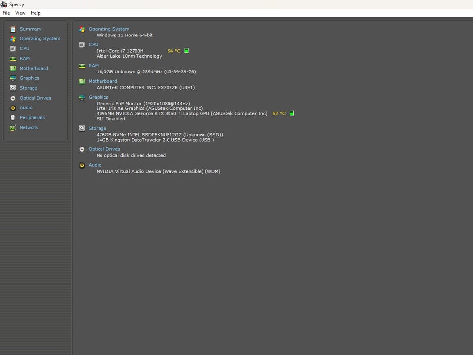Viewport: 473px width, 355px height.
Task: Select Peripherals in the sidebar
Action: tap(33, 118)
